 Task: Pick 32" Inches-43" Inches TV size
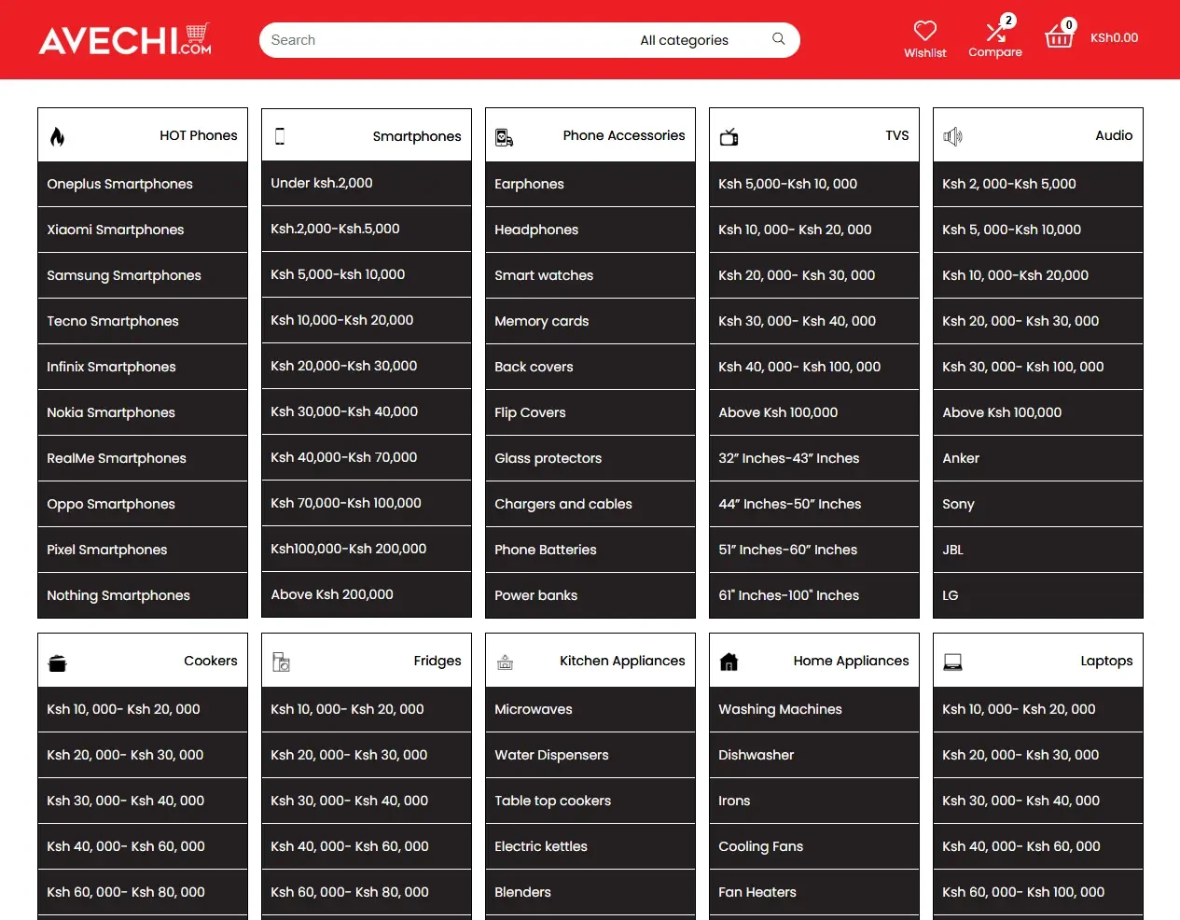tap(788, 458)
